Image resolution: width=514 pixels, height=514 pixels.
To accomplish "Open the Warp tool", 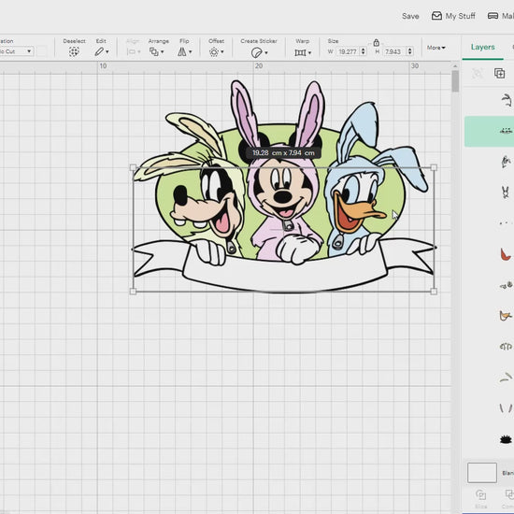I will tap(300, 52).
